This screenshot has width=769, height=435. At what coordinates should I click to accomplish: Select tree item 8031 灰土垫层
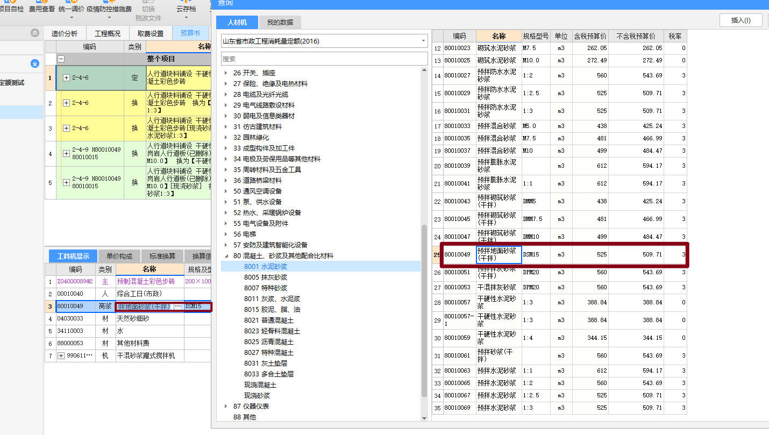265,363
